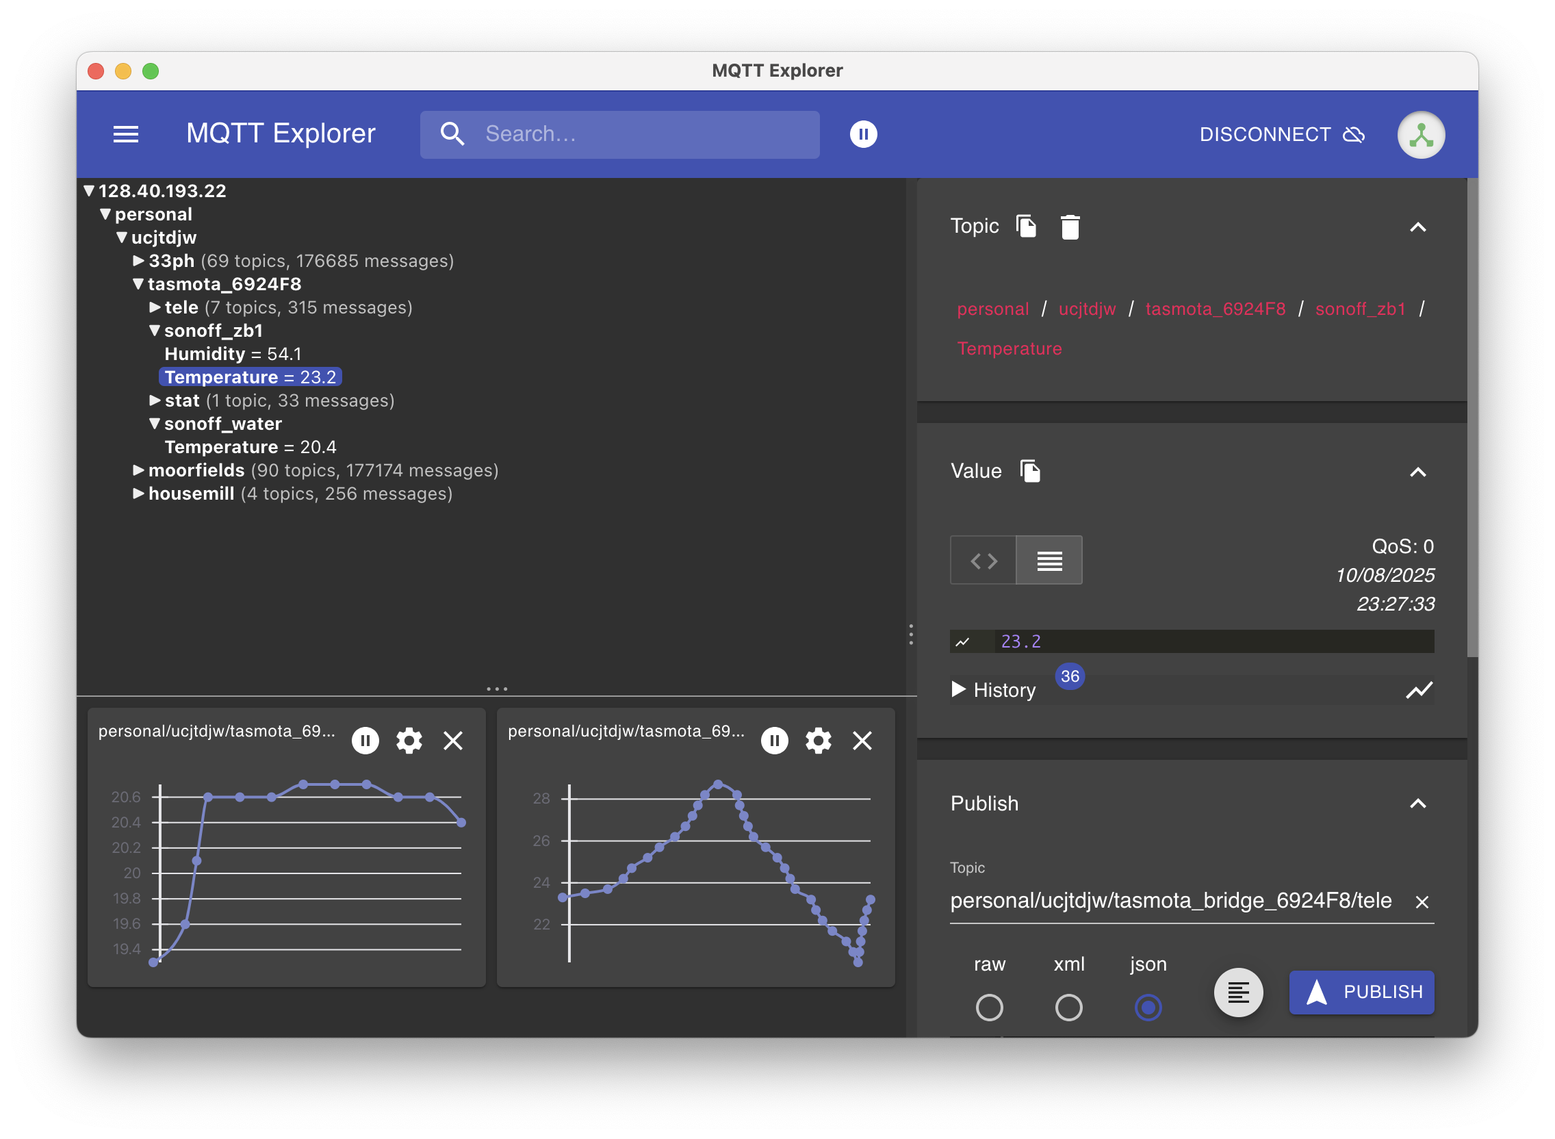
Task: Select Humidity = 54.1 topic
Action: click(x=232, y=354)
